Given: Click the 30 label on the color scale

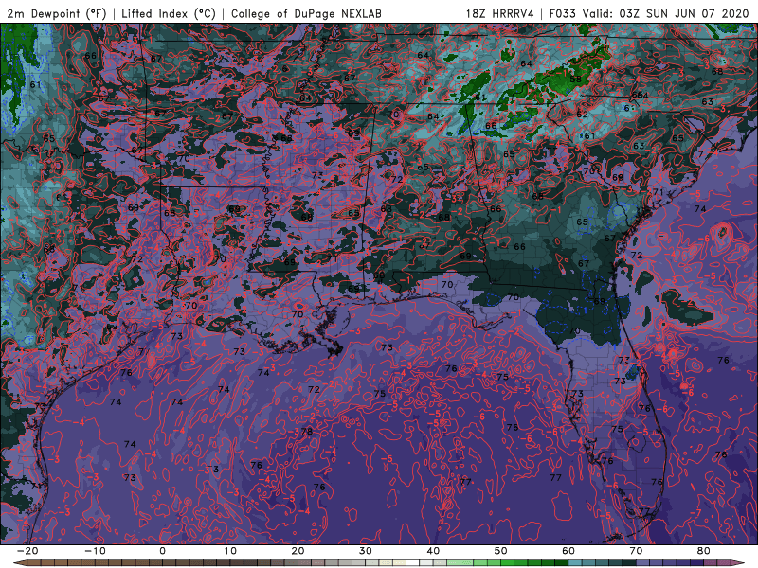Looking at the screenshot, I should pos(366,551).
